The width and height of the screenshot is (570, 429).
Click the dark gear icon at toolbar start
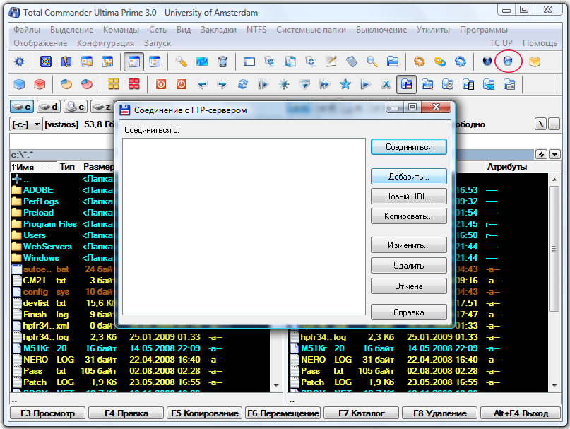pos(19,61)
